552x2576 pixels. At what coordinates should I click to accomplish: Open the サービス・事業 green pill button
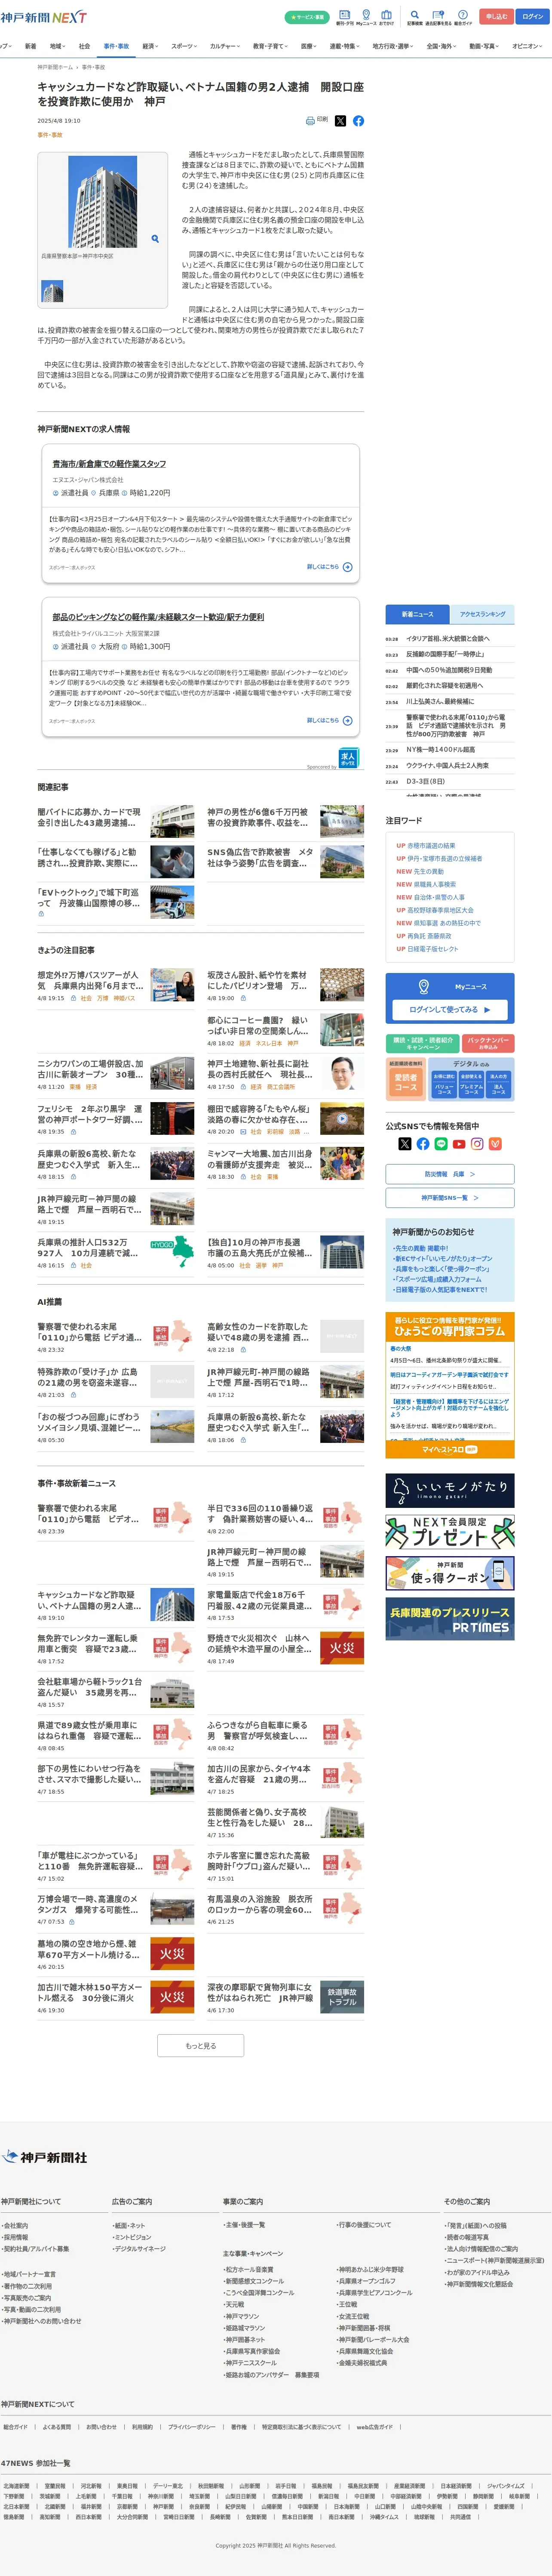point(307,17)
